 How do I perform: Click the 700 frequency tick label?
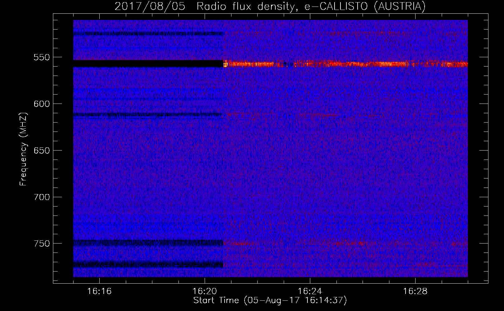[42, 197]
